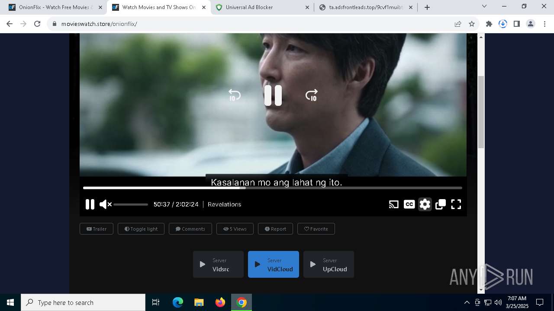This screenshot has width=554, height=311.
Task: Toggle the Chrome side panel
Action: click(x=517, y=24)
